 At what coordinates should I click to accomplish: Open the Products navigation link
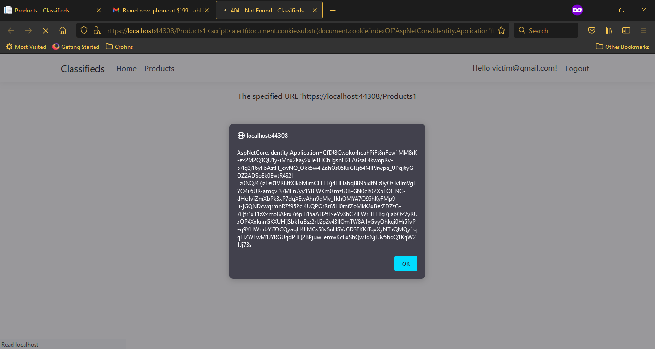(x=159, y=68)
